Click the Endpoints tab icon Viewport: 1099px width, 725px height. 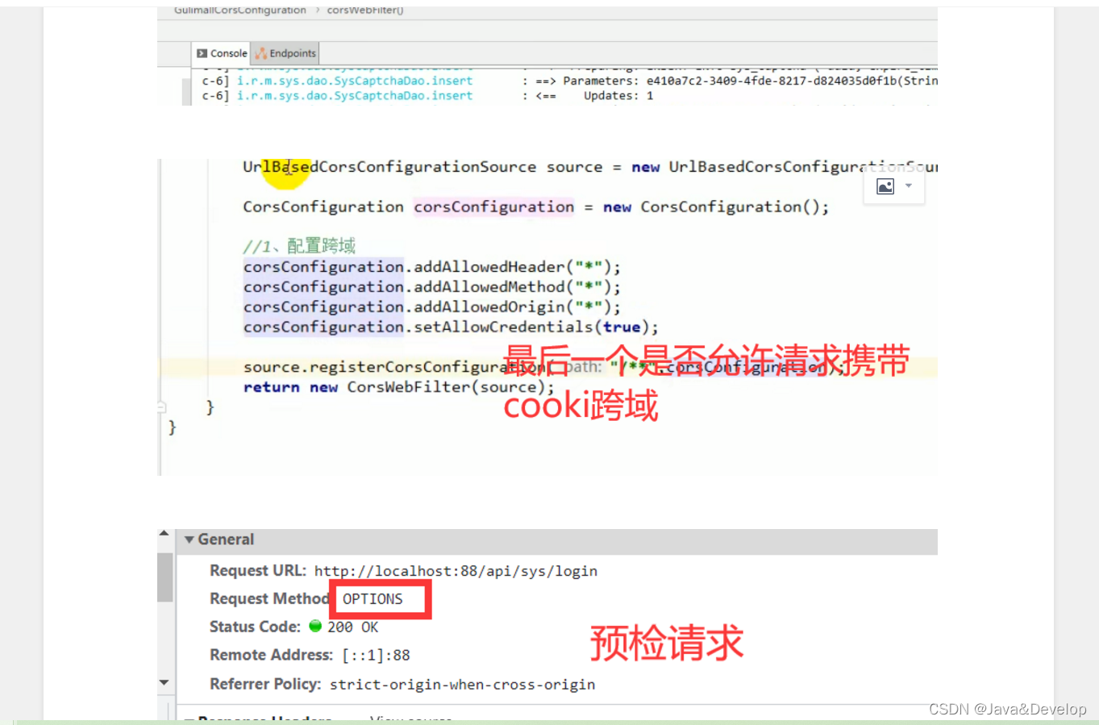coord(260,53)
